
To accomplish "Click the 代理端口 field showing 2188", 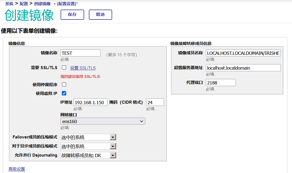I will click(221, 83).
